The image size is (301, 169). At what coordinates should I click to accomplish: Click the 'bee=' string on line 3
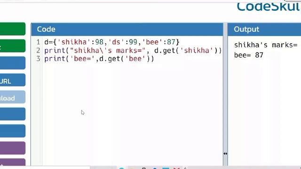[82, 59]
